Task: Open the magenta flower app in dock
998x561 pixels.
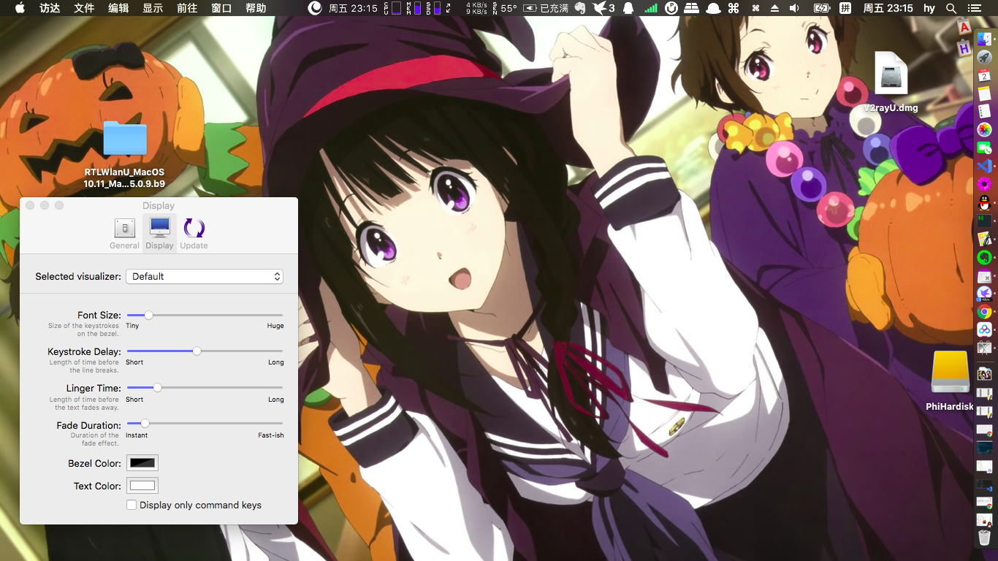Action: (984, 184)
